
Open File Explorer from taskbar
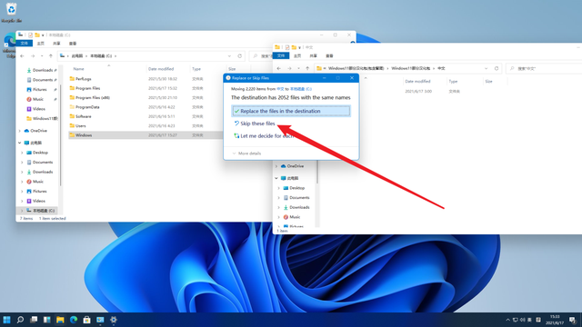pos(60,320)
